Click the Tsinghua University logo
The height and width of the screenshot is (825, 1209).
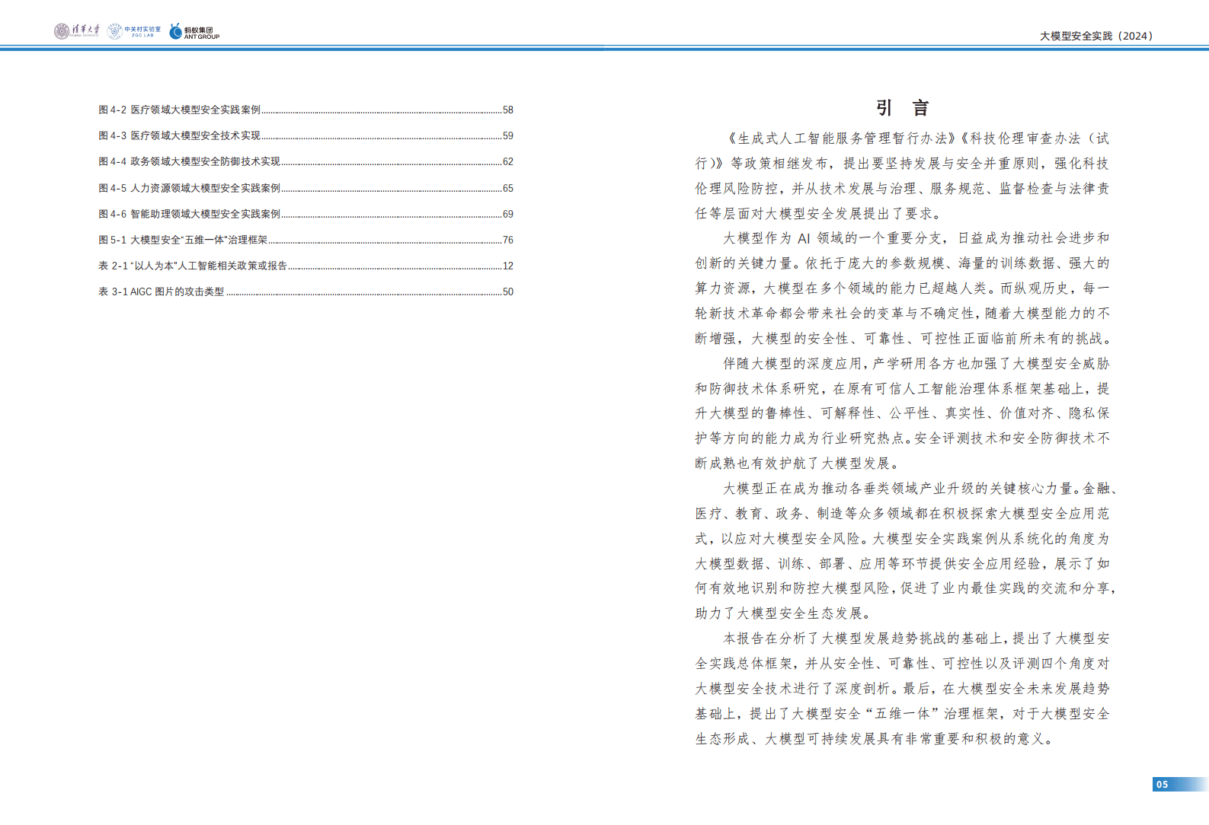click(x=76, y=31)
